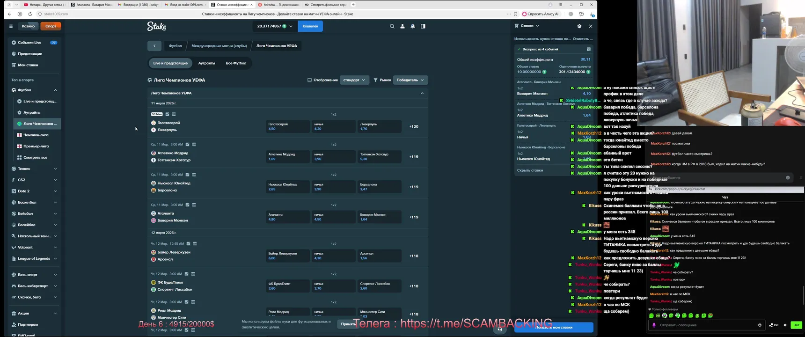
Task: Go back with the breadcrumb arrow button
Action: pyautogui.click(x=154, y=45)
